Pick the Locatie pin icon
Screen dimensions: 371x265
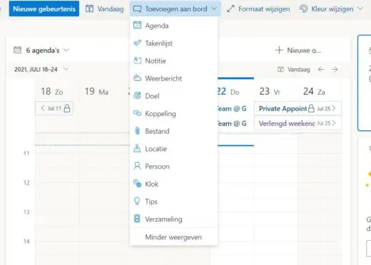(x=137, y=148)
